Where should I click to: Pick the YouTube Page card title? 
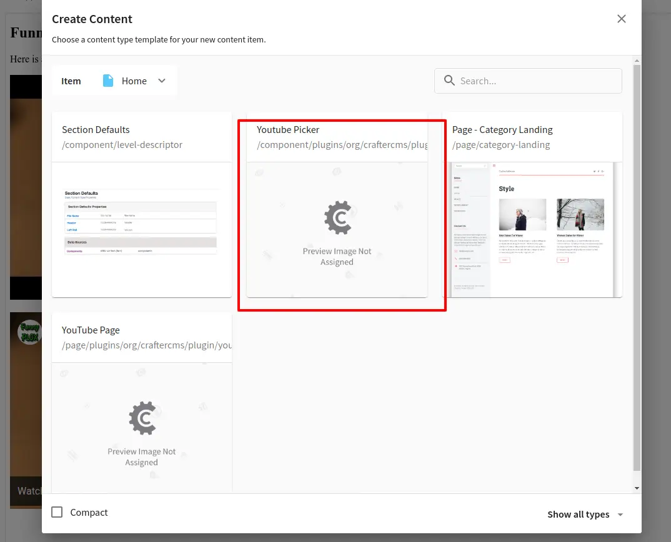[91, 330]
